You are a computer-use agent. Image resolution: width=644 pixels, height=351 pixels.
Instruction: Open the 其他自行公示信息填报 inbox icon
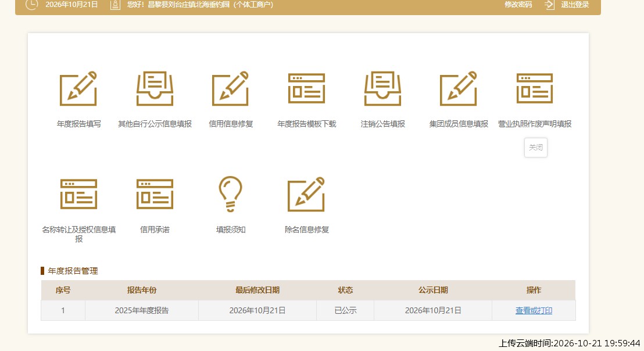pos(155,88)
